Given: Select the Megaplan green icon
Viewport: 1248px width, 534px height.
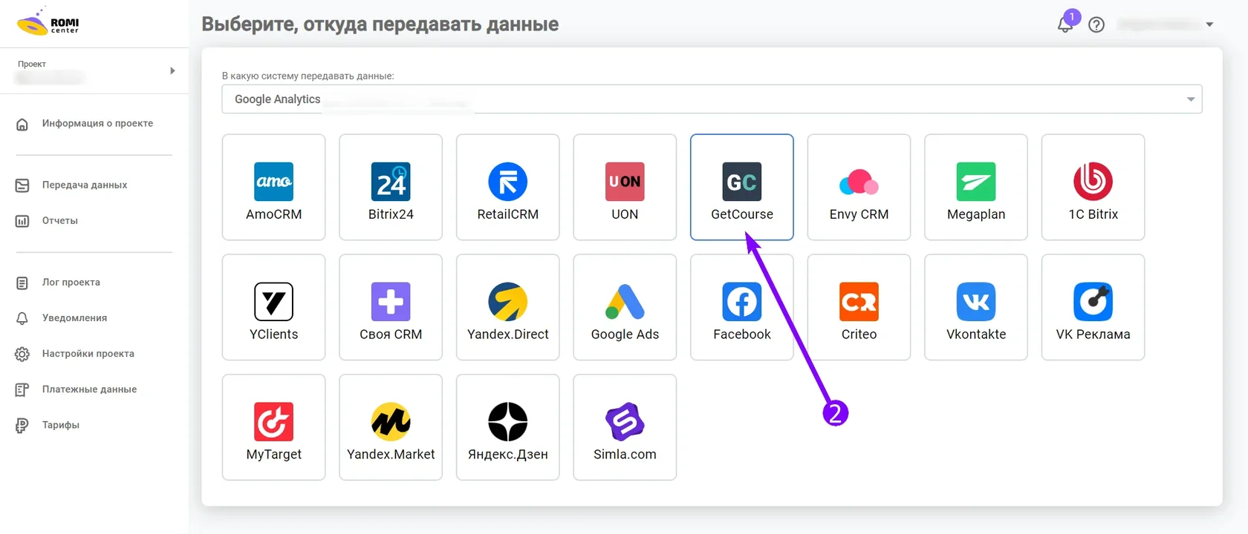Looking at the screenshot, I should [x=976, y=182].
